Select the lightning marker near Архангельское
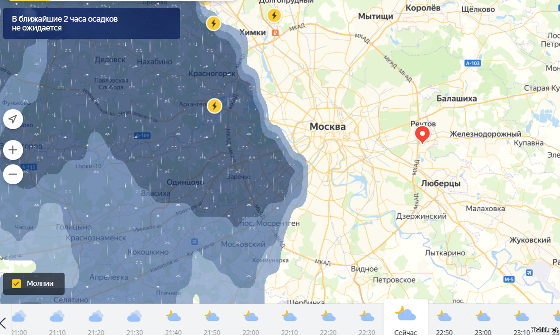Image resolution: width=560 pixels, height=335 pixels. (x=215, y=106)
